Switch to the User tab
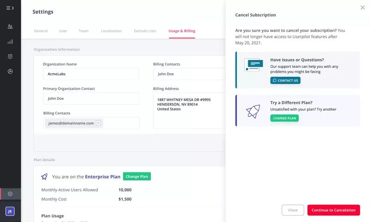370x222 pixels. (x=63, y=31)
